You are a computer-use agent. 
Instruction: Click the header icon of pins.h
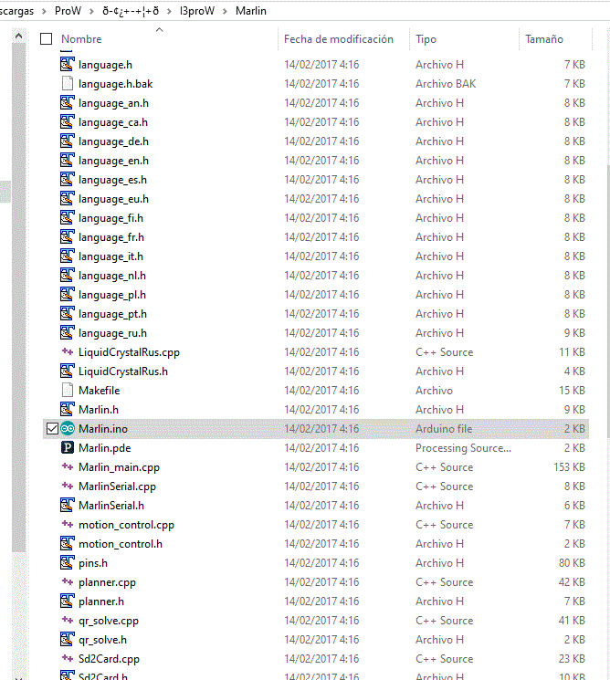tap(67, 563)
